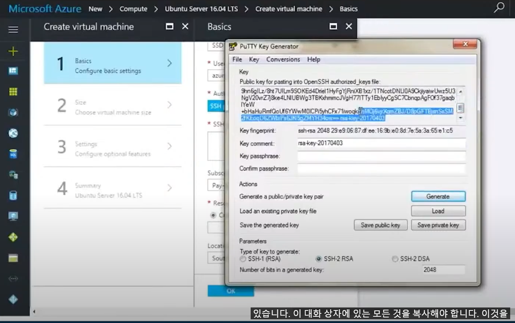The image size is (515, 323).
Task: Click Number of bits field showing 2048
Action: tap(444, 270)
